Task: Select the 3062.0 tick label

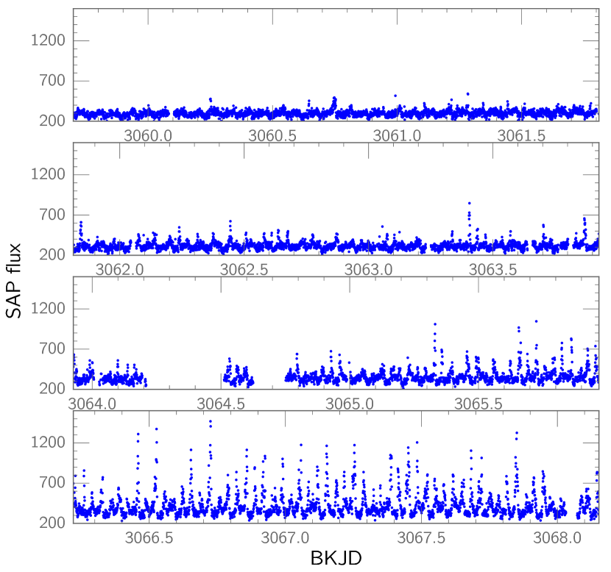Action: [x=120, y=269]
